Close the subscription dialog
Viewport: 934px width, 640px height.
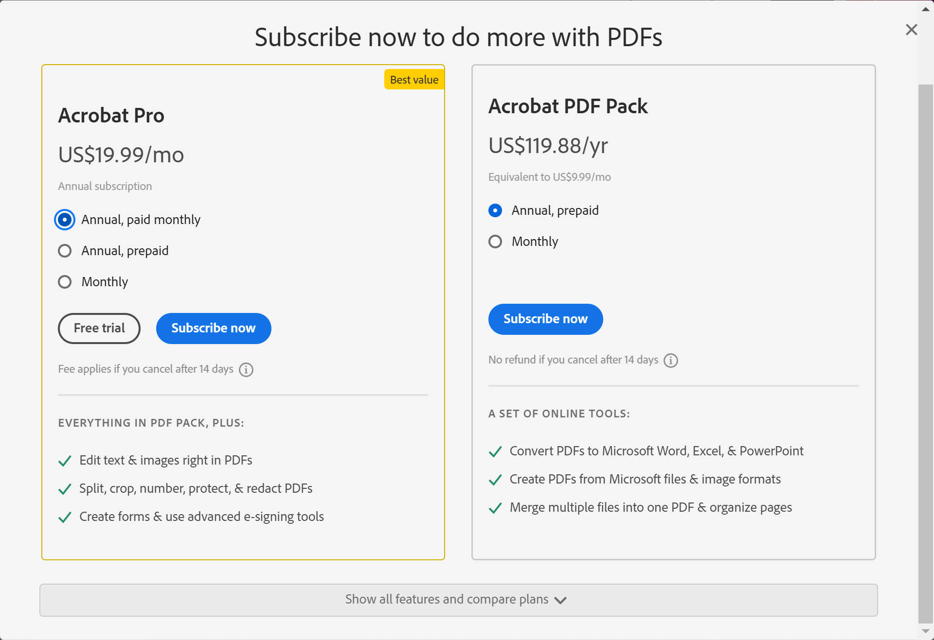(911, 30)
